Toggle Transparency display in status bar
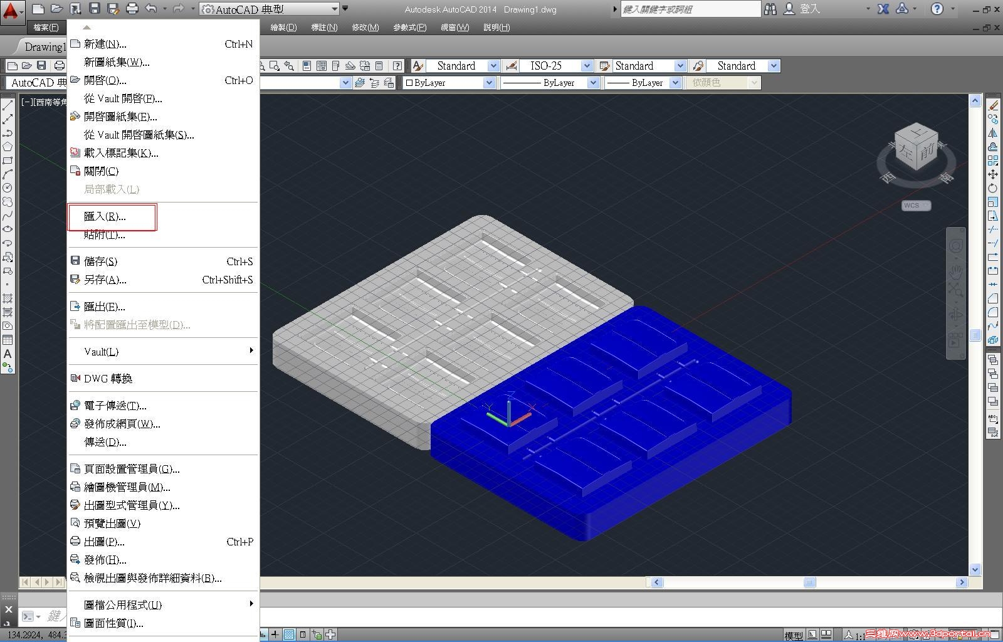Screen dimensions: 1003x642 coord(290,635)
